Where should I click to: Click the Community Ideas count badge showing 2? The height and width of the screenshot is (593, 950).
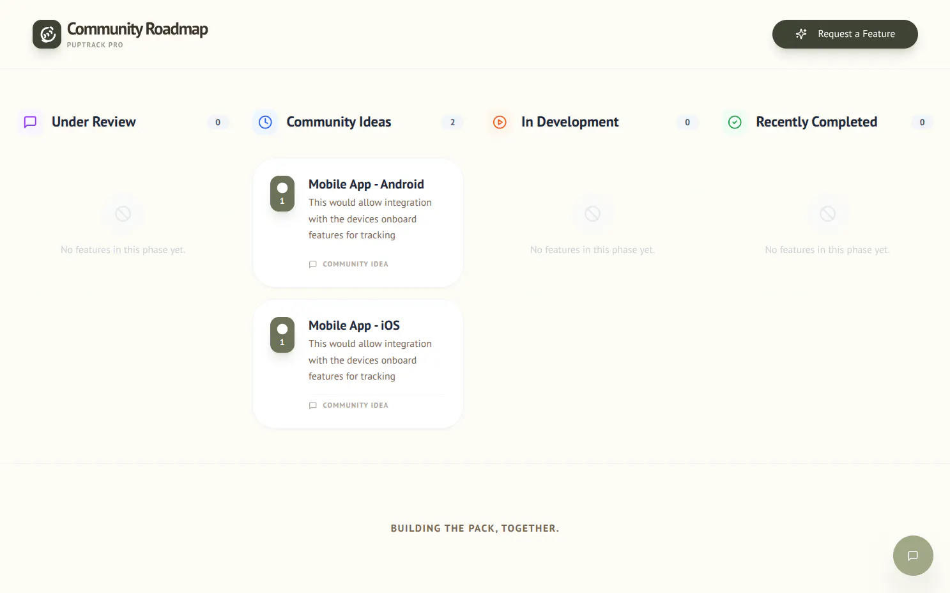pos(452,122)
